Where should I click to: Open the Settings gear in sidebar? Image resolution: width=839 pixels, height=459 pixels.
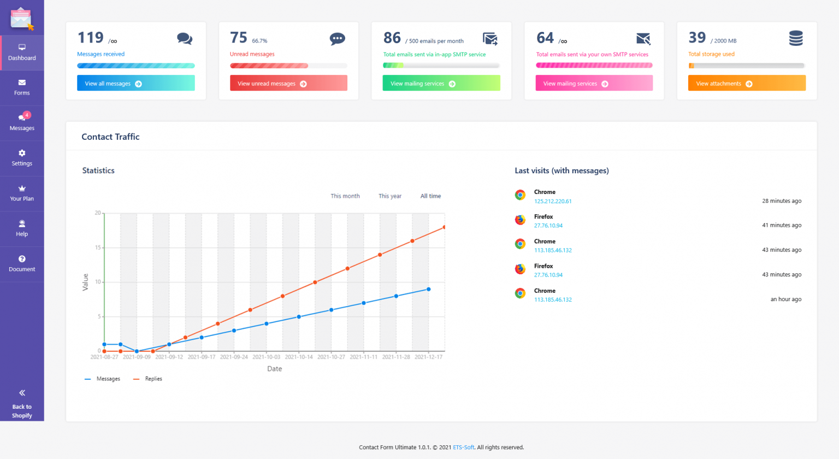click(22, 154)
